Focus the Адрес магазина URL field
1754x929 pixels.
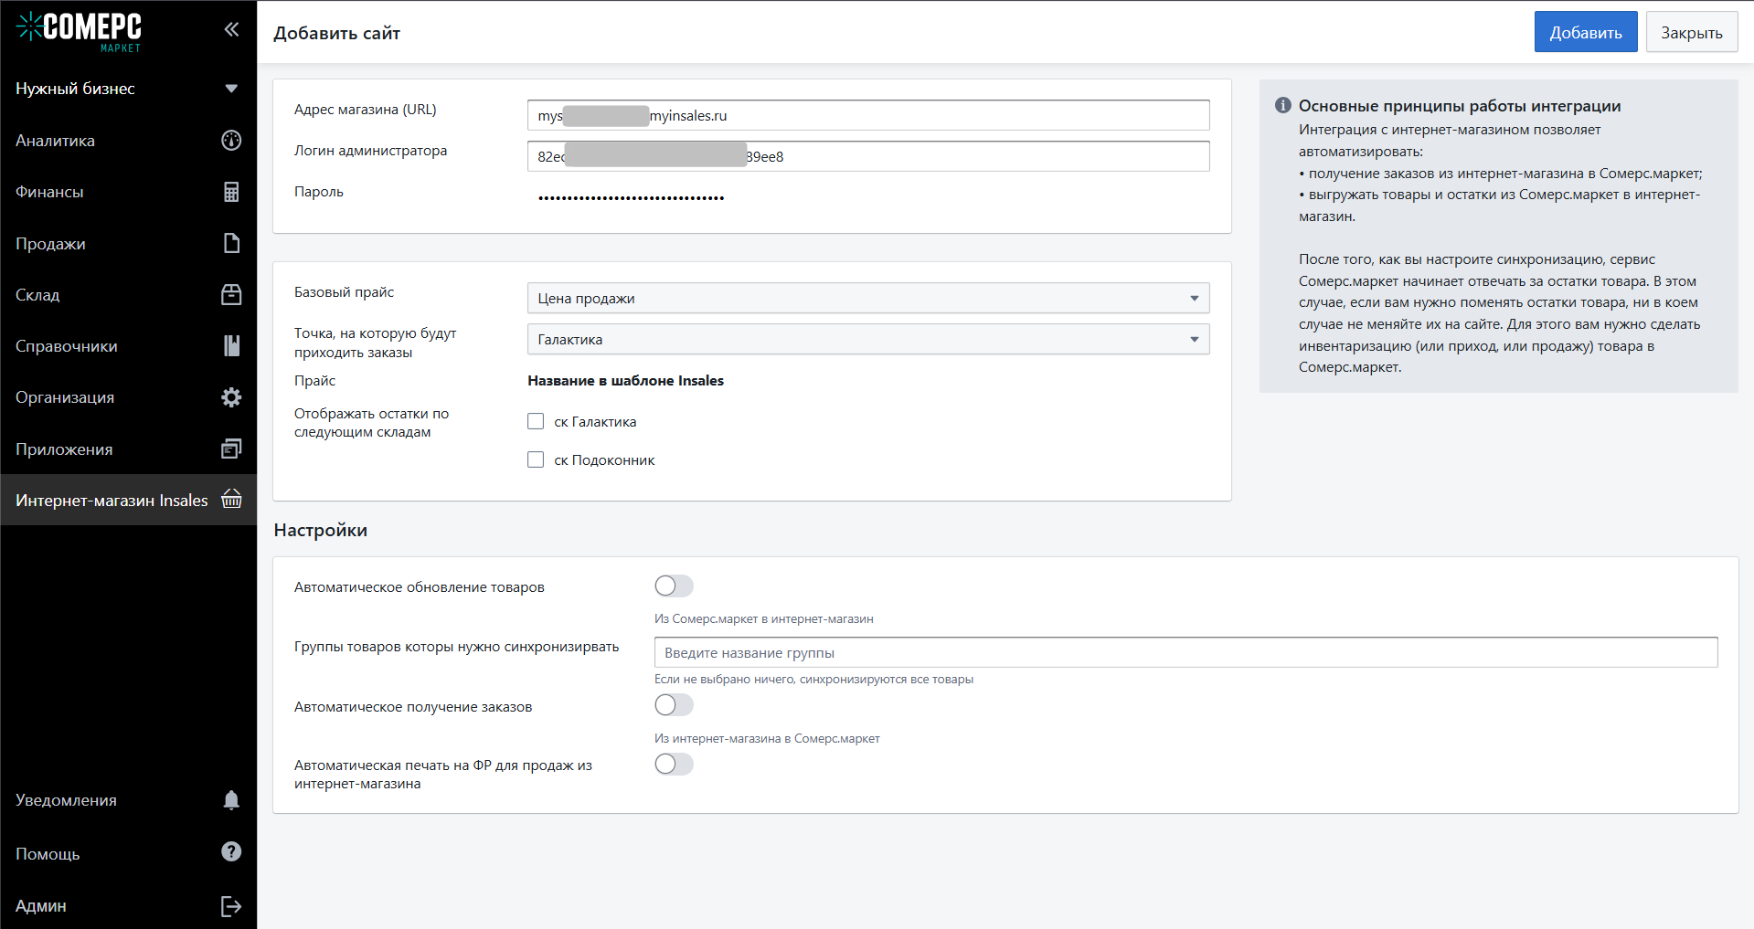coord(868,115)
